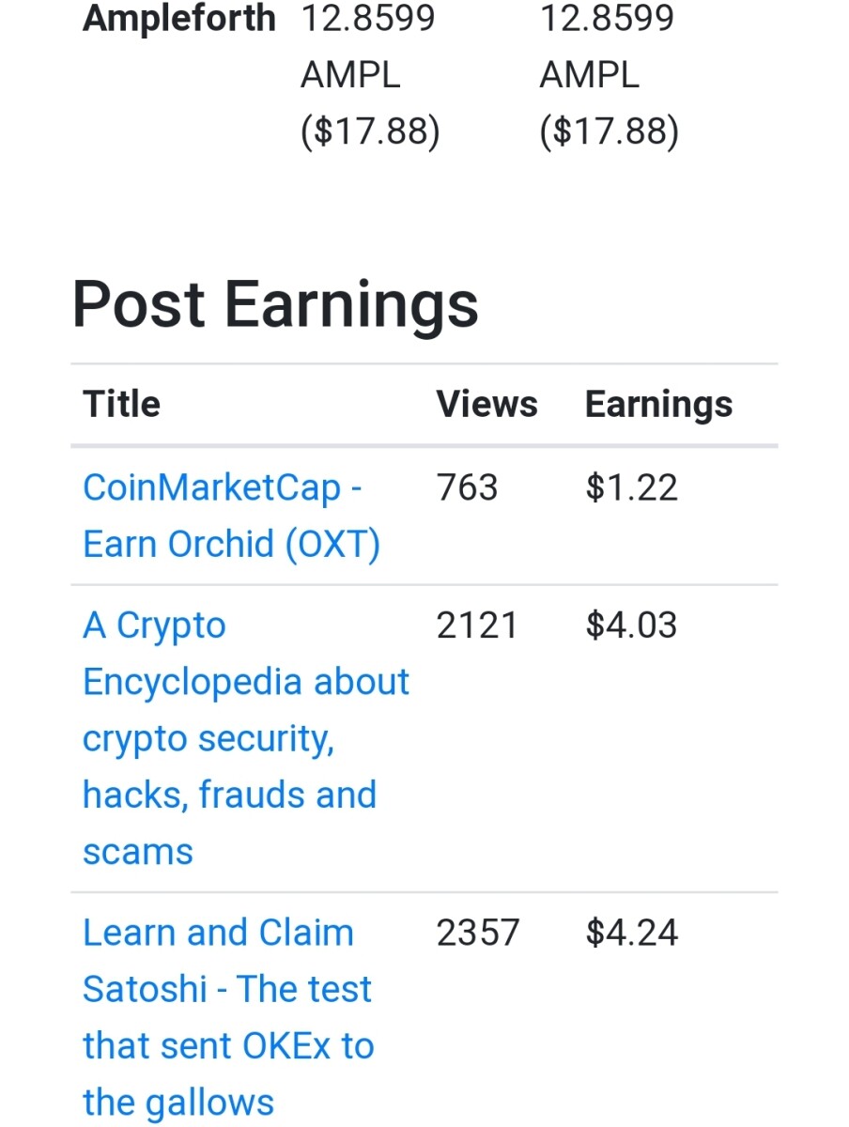The height and width of the screenshot is (1127, 849).
Task: Select the 763 views cell
Action: click(467, 488)
